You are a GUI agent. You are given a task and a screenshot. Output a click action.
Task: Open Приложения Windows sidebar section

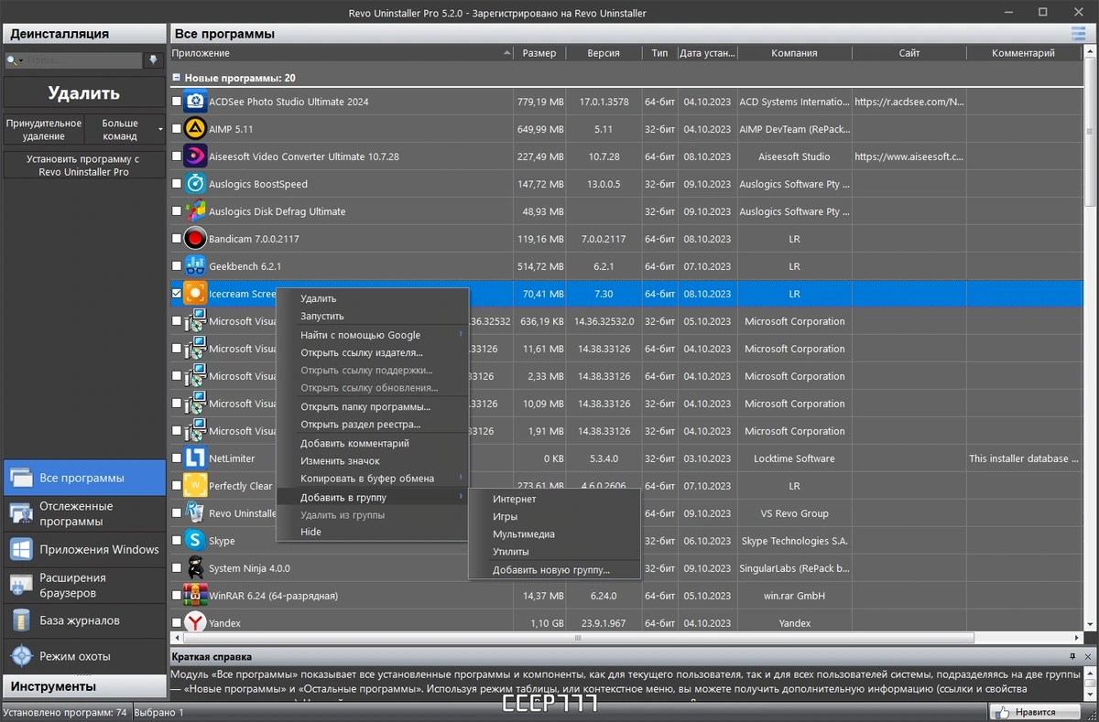click(x=84, y=549)
